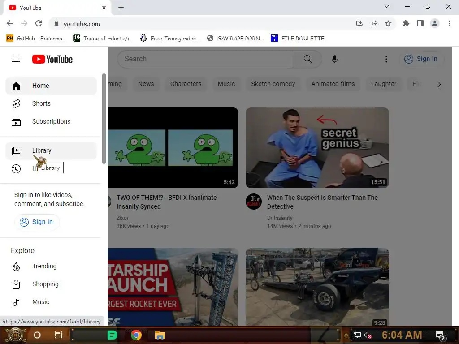Viewport: 459px width, 344px height.
Task: Bookmark this page with star icon
Action: (x=388, y=23)
